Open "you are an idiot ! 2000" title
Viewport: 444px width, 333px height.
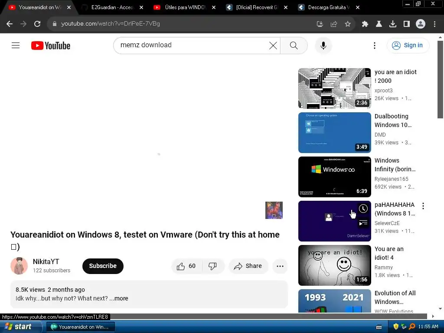point(395,76)
